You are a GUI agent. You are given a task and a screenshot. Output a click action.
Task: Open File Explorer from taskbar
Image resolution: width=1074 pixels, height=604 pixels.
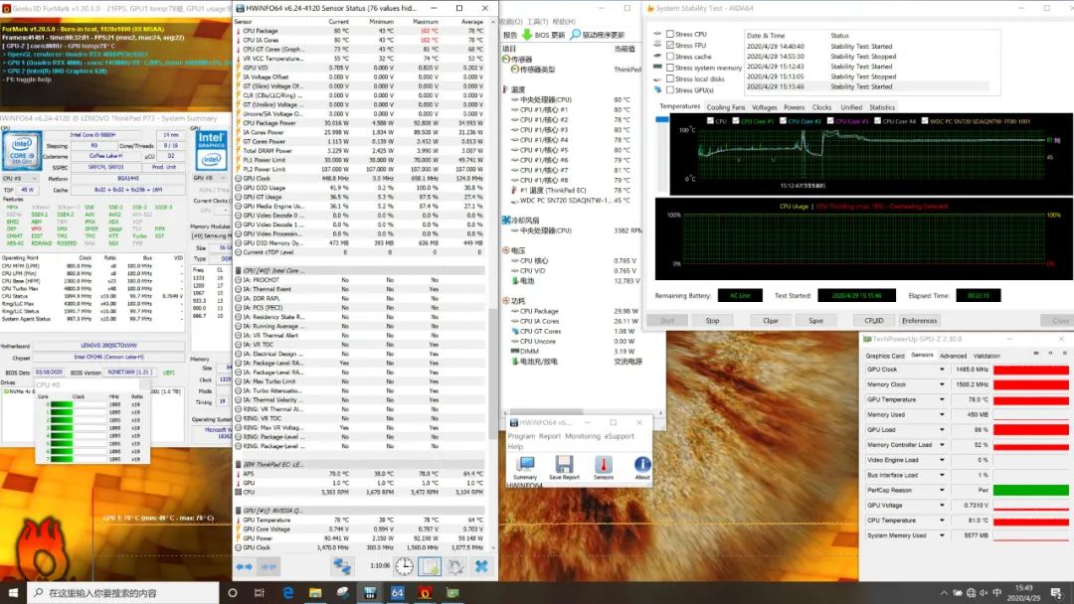click(x=315, y=592)
